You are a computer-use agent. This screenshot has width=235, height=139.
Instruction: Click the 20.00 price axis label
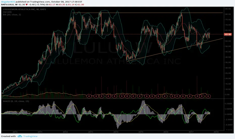[228, 79]
